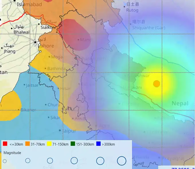Click the second magnitude circle in legend
The width and height of the screenshot is (195, 169).
click(x=28, y=161)
